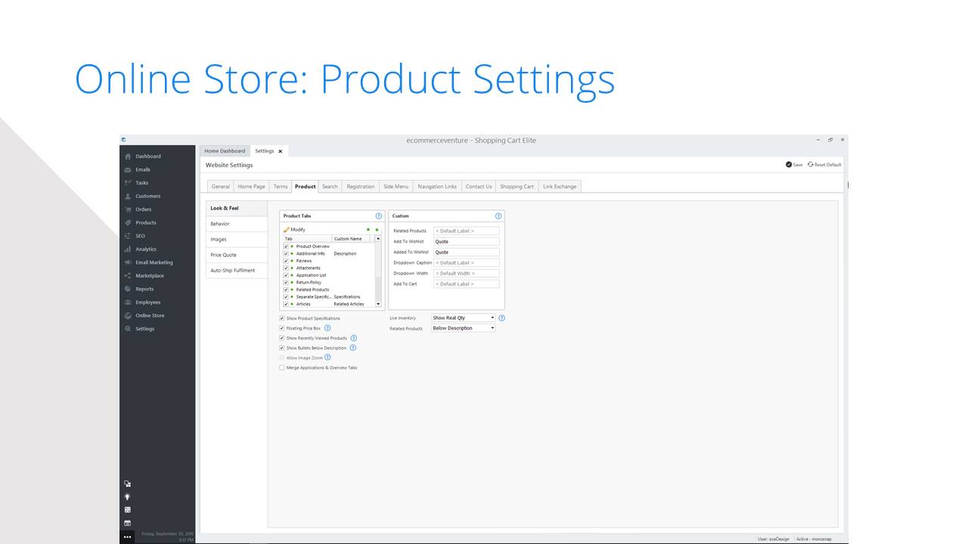Open the Related Products position dropdown

click(463, 328)
